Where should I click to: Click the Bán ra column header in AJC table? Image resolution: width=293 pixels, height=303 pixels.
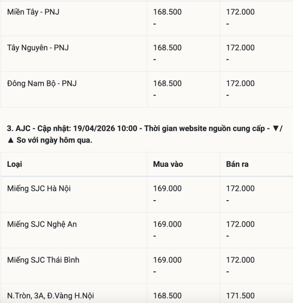tap(237, 164)
